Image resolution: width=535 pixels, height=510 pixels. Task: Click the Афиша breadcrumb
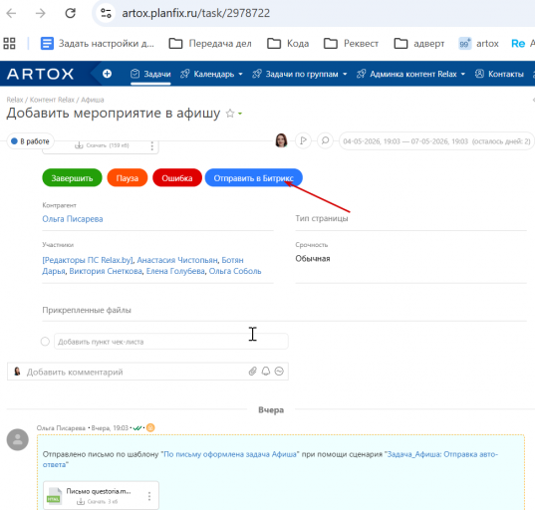click(92, 100)
